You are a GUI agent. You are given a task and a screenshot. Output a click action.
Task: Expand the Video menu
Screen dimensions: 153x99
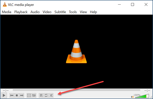click(47, 12)
